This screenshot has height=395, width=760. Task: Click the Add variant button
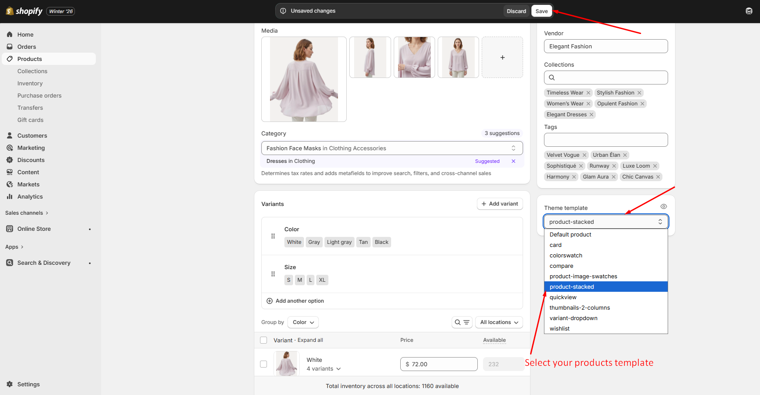pyautogui.click(x=500, y=204)
